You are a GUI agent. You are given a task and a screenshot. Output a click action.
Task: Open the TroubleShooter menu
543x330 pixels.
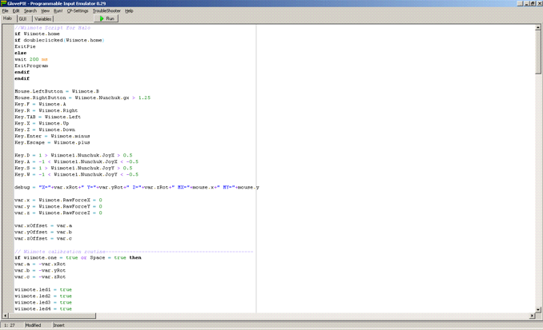[107, 11]
